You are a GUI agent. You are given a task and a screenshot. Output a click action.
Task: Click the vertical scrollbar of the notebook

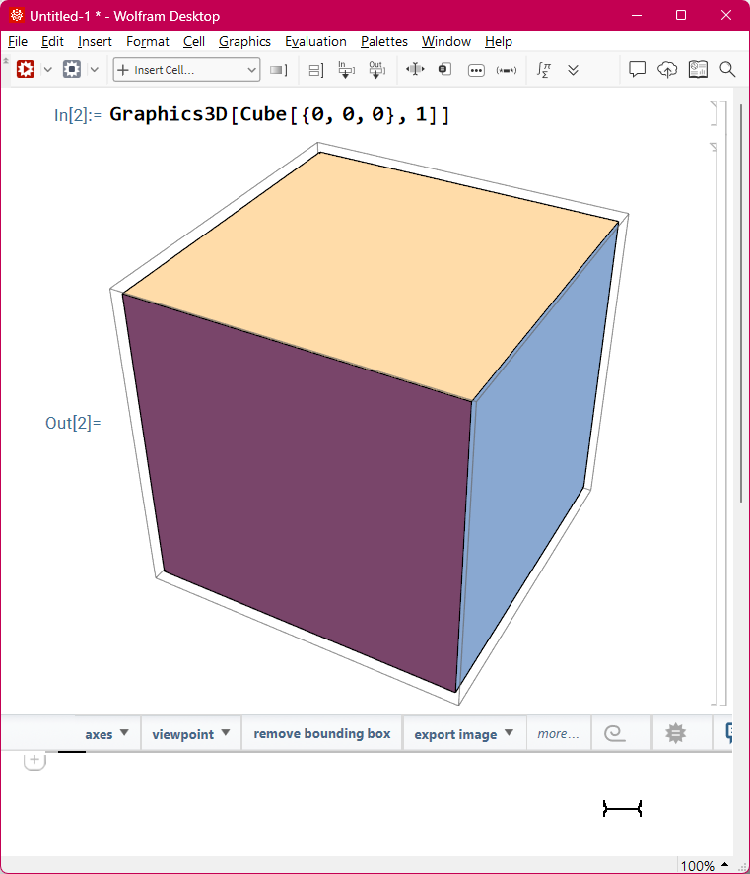click(741, 303)
